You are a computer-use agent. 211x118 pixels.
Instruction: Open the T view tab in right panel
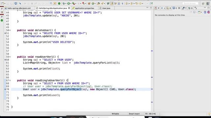pos(184,8)
